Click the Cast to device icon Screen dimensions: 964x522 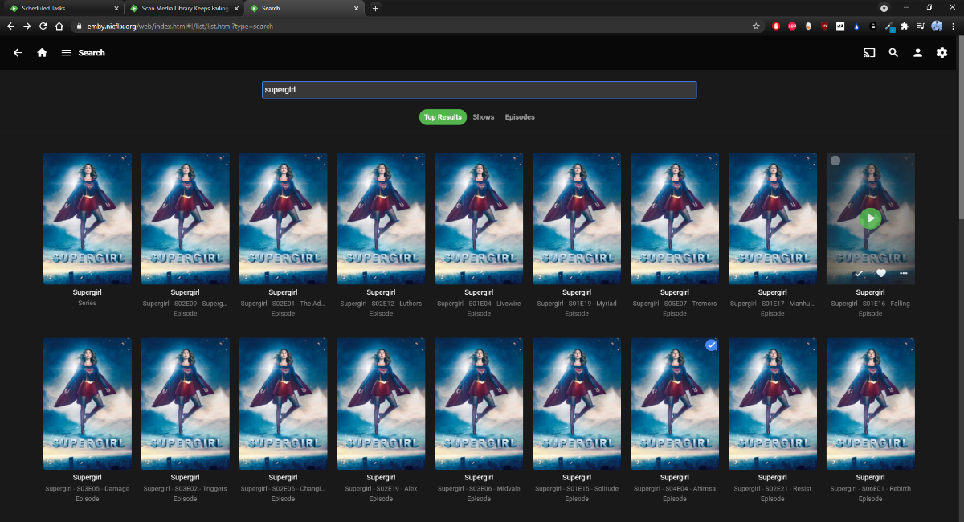pos(868,53)
